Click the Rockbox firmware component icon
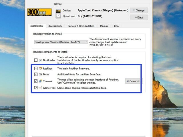 (41, 68)
